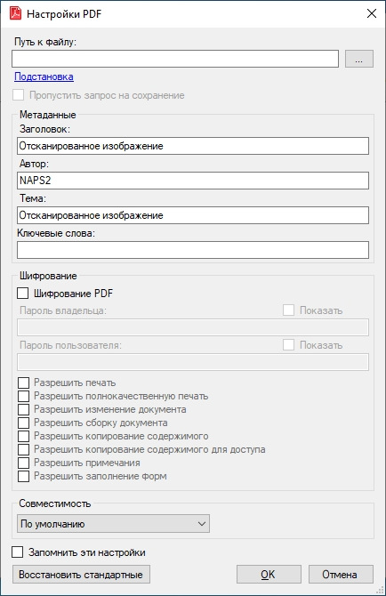Click the Ключевые слова input field

(x=193, y=250)
